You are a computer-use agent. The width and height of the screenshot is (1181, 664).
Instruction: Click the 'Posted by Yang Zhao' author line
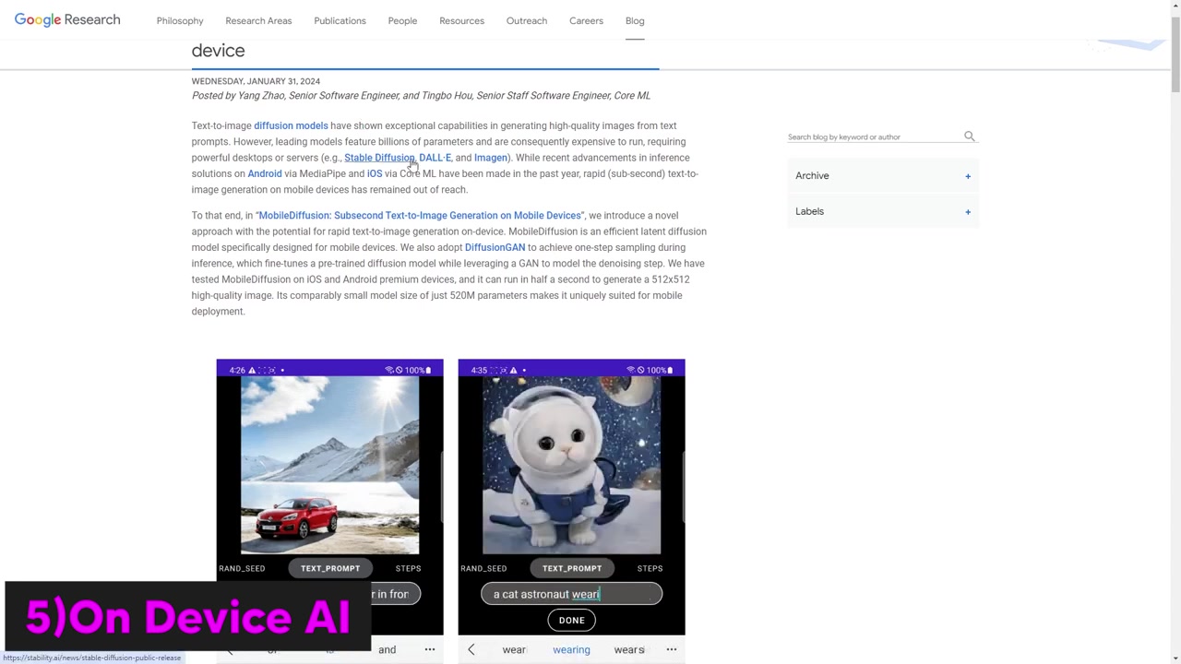pyautogui.click(x=421, y=96)
